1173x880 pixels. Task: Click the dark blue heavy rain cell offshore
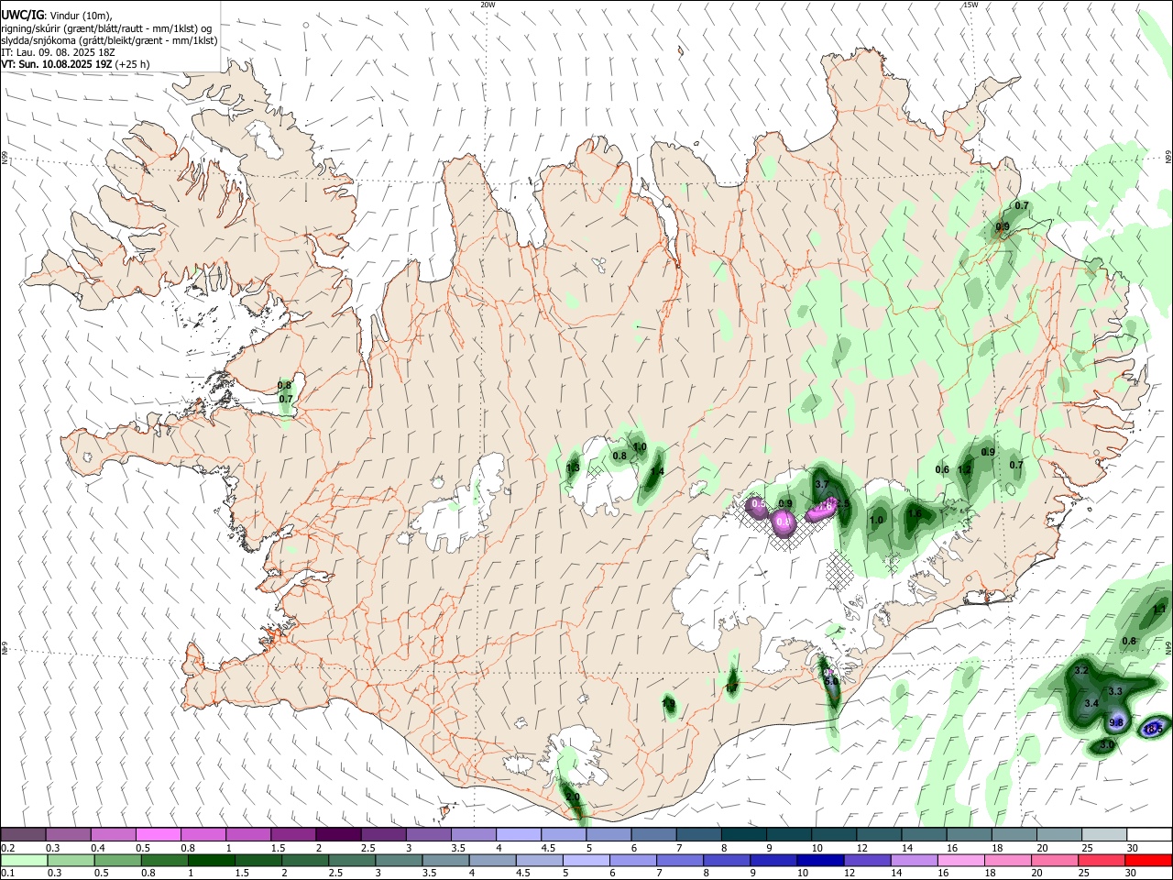[x=1153, y=729]
